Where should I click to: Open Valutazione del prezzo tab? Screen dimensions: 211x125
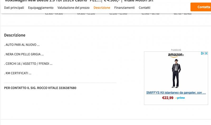73,8
